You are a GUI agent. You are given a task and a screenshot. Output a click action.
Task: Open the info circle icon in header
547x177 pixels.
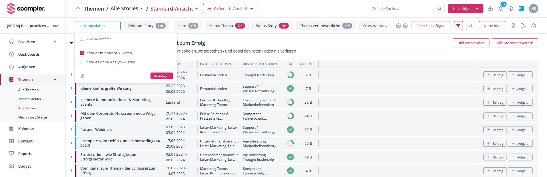511,9
